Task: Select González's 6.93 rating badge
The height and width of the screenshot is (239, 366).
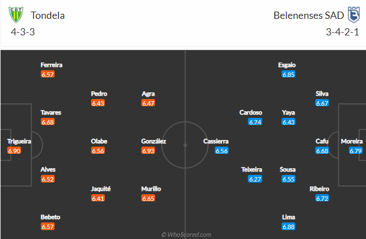Action: (x=148, y=150)
